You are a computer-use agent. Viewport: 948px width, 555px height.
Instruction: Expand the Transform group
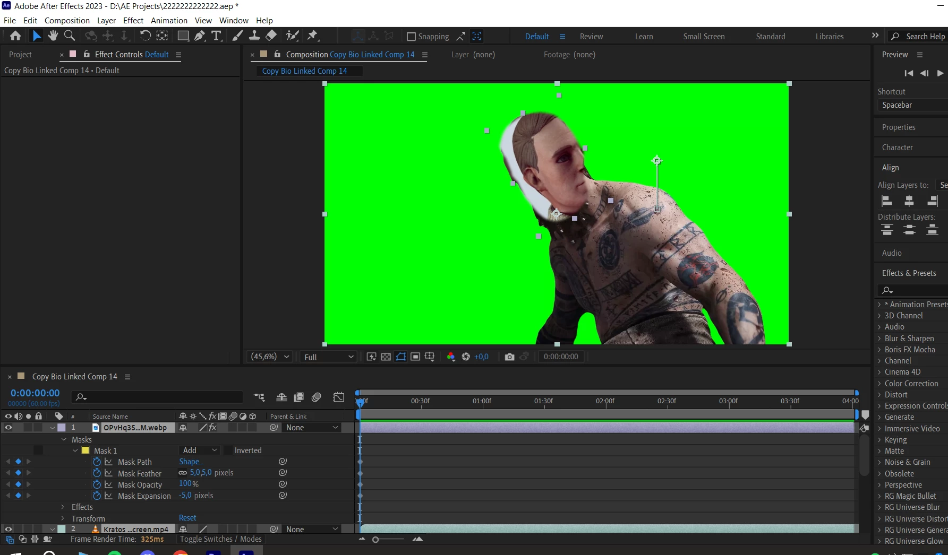point(63,518)
